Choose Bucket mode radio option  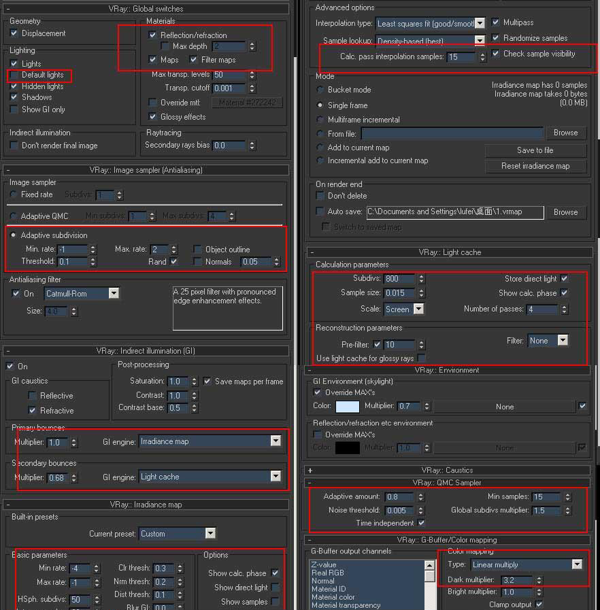pyautogui.click(x=320, y=90)
